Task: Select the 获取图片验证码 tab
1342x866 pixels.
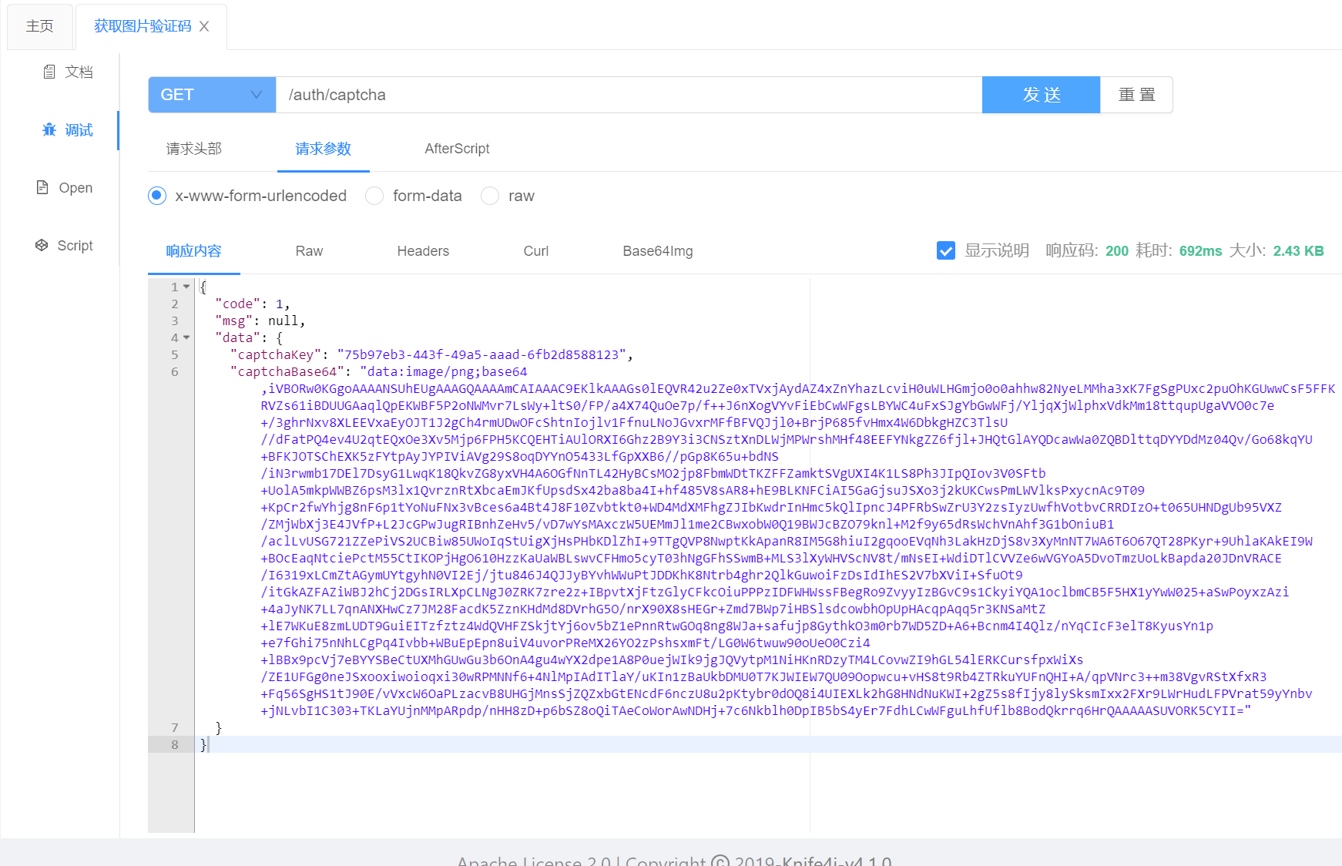Action: (x=143, y=26)
